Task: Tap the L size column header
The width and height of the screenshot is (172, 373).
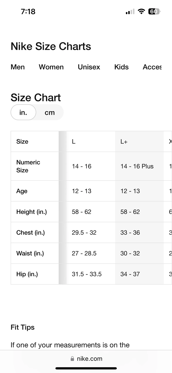Action: point(74,142)
